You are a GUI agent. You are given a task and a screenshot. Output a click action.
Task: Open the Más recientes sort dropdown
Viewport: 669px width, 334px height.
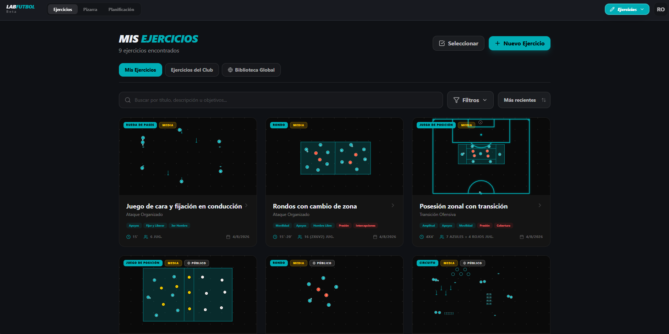coord(524,100)
